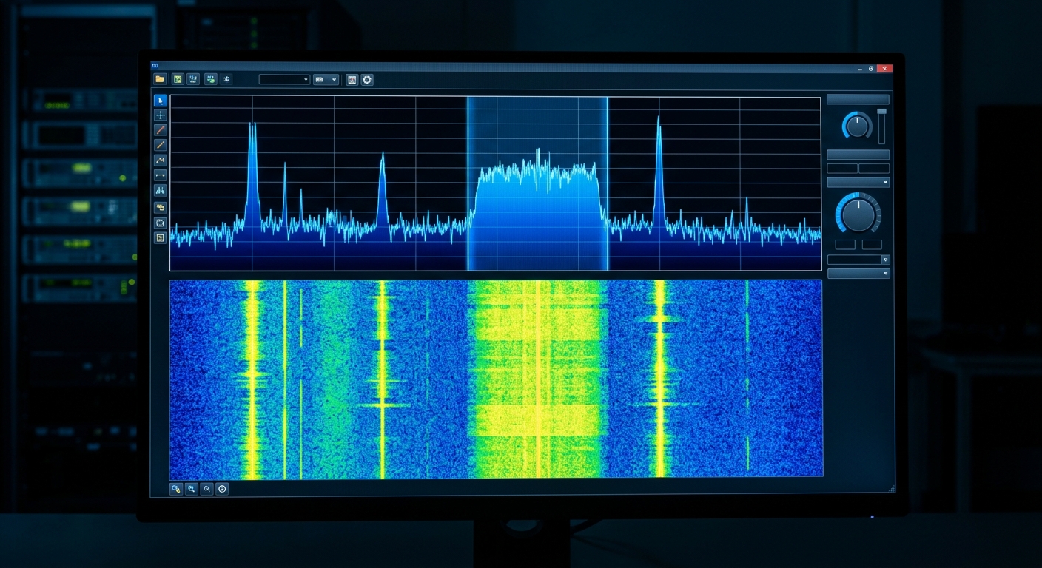
Task: Click the magnifier immediately left of the circled plus
Action: coord(207,489)
